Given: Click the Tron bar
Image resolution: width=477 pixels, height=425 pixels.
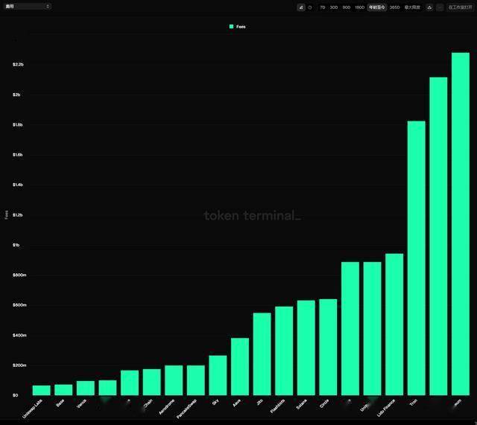Looking at the screenshot, I should coord(417,258).
